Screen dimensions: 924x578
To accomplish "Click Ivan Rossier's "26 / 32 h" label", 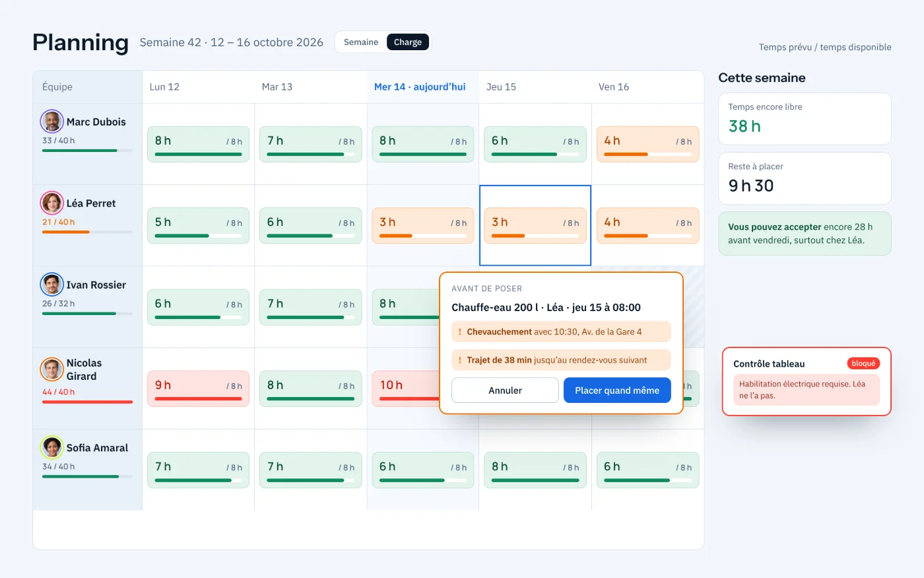I will (59, 304).
